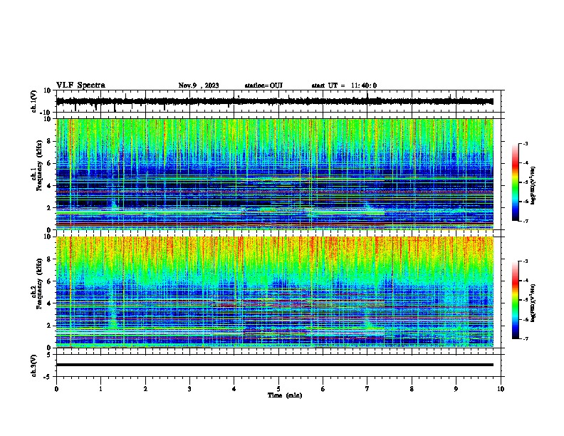Click the "2" tick on ch.1 frequency axis
Viewport: 564px width, 436px height.
[49, 208]
